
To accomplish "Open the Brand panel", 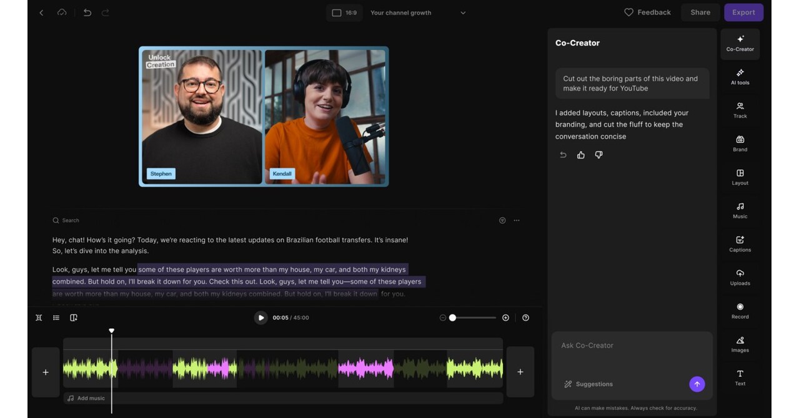I will point(740,144).
